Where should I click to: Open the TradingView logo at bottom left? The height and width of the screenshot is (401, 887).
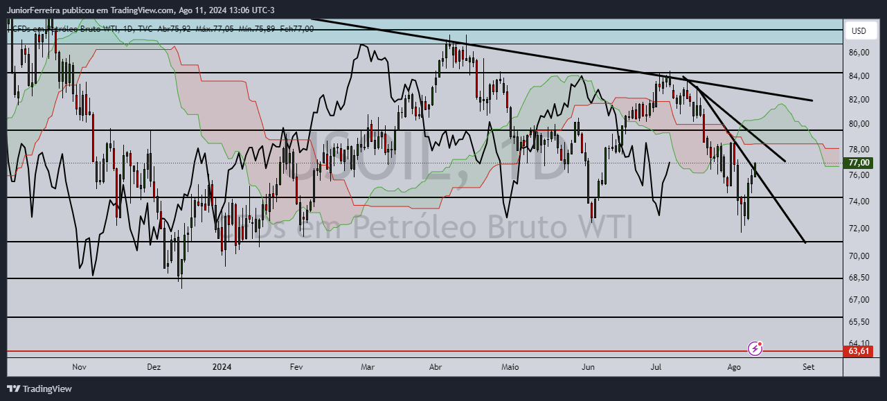tap(39, 389)
